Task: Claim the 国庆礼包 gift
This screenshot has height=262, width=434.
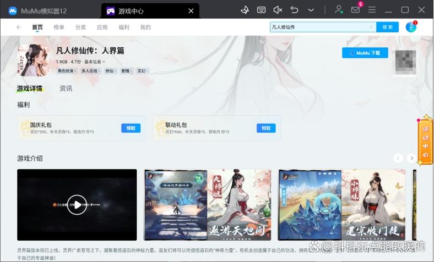Action: (131, 128)
